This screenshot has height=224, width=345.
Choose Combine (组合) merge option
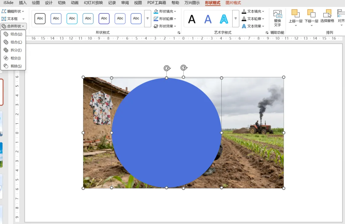[x=13, y=42]
